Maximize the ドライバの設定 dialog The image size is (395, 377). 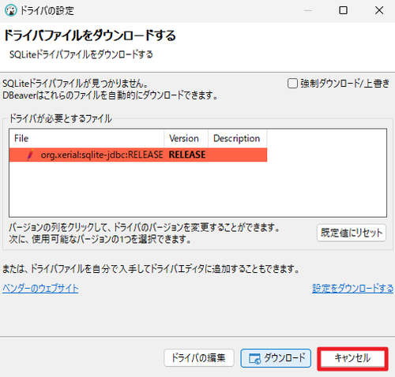(x=343, y=10)
